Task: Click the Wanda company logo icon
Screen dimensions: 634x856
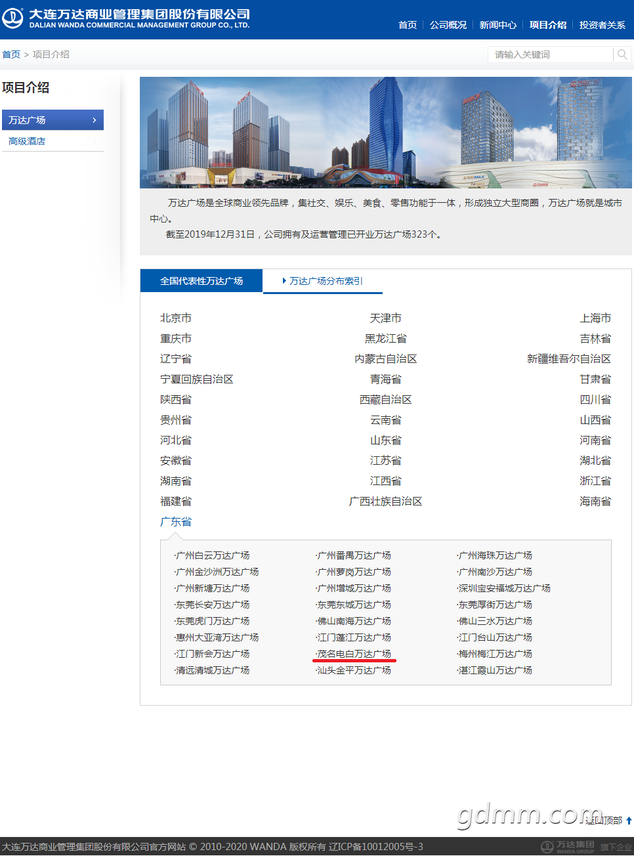Action: coord(12,18)
